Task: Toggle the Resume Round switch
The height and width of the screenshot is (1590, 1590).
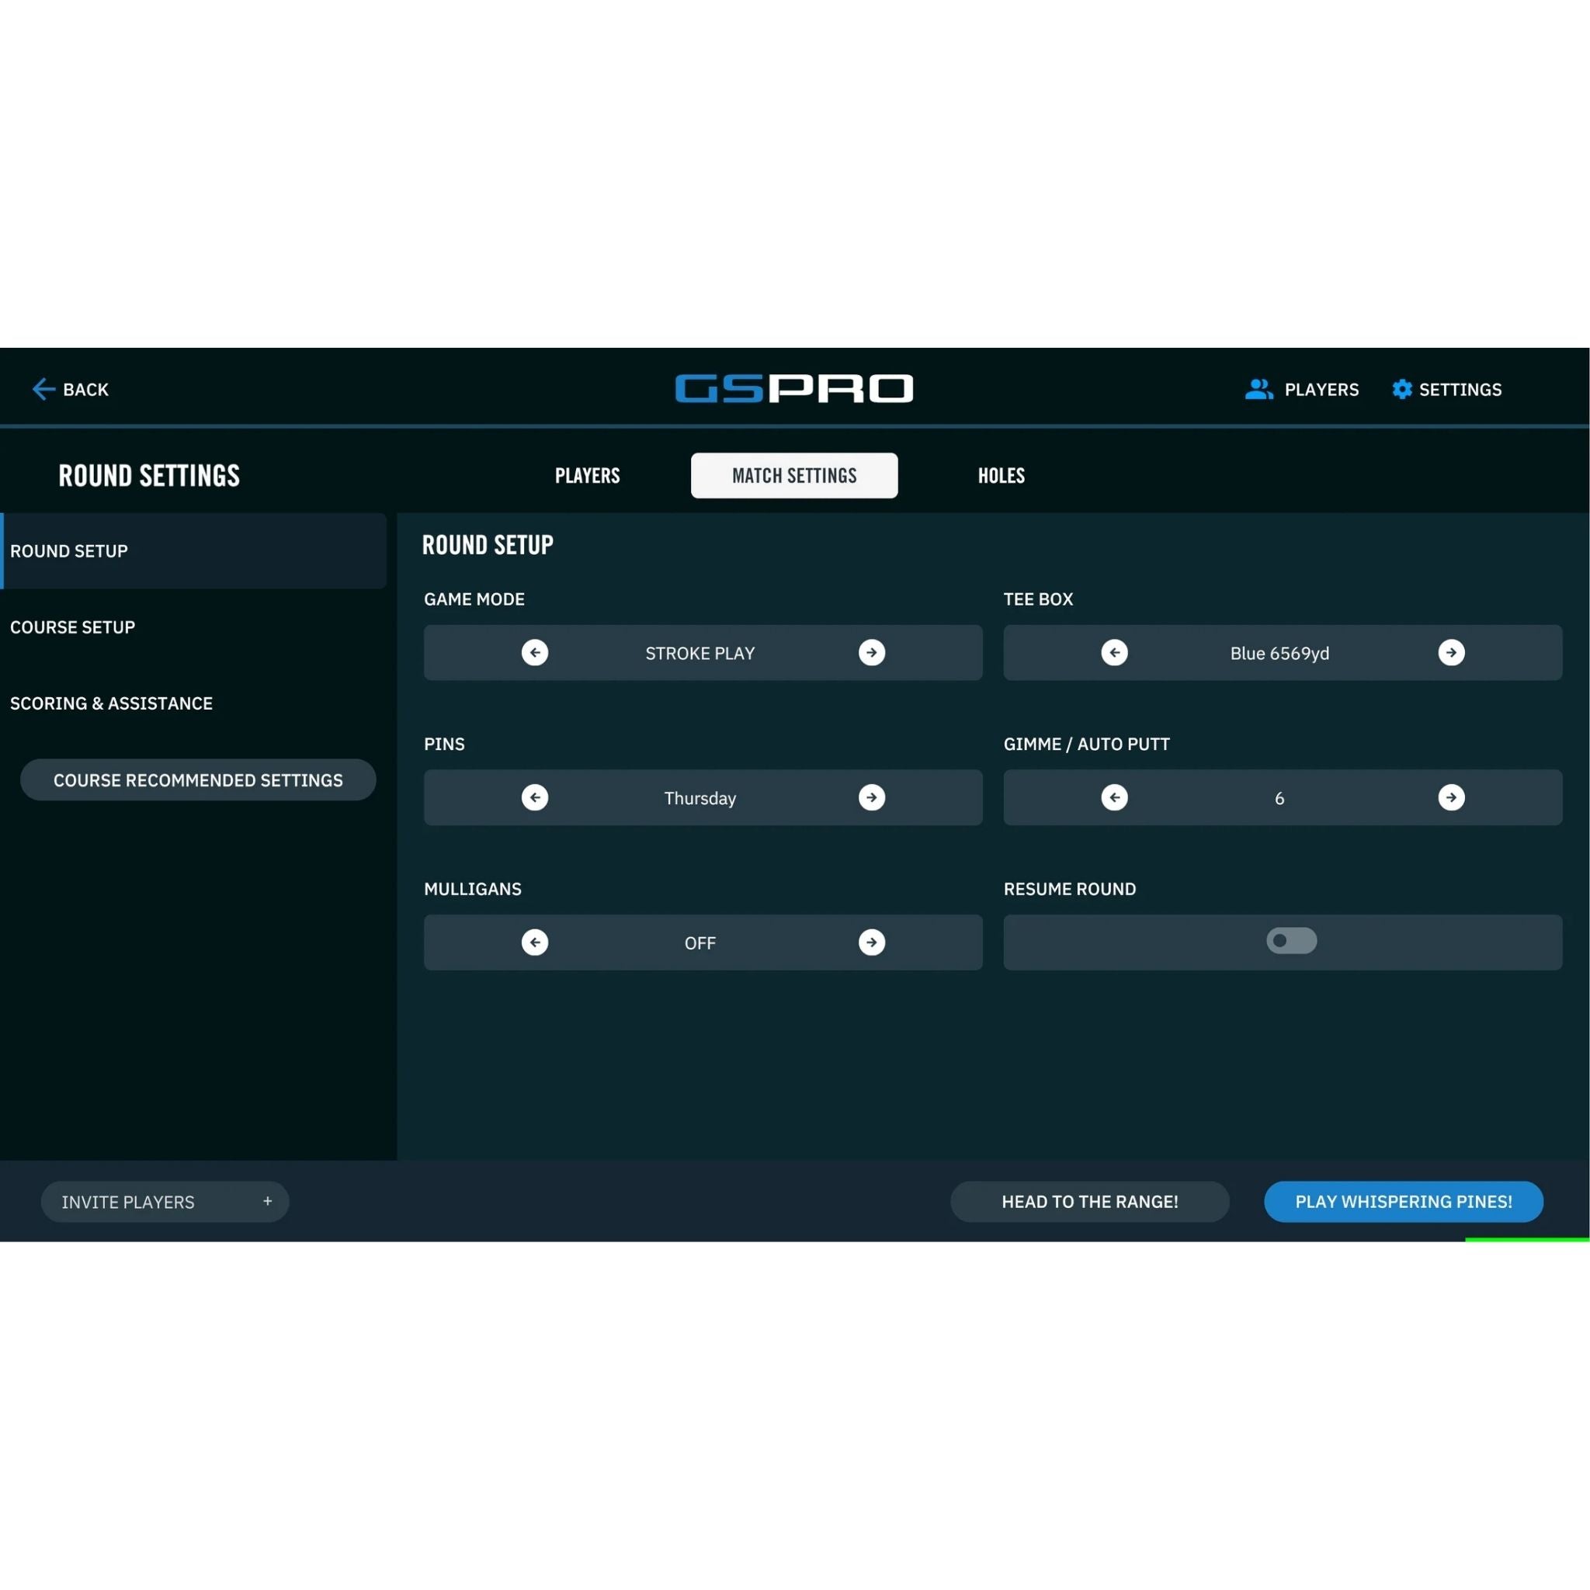Action: 1291,941
